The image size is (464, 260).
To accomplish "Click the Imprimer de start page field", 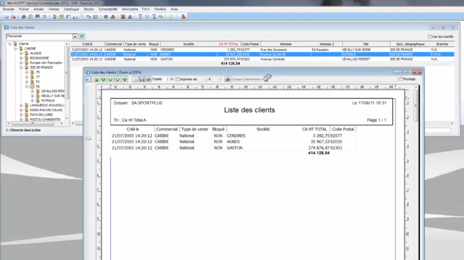I will coord(202,79).
